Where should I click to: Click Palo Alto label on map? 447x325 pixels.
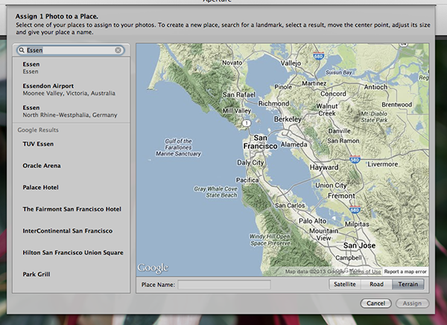[x=312, y=221]
